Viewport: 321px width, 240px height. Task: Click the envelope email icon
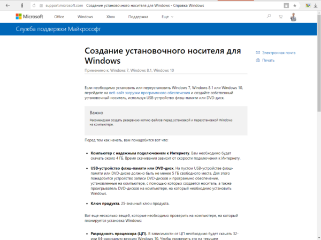[x=258, y=52]
